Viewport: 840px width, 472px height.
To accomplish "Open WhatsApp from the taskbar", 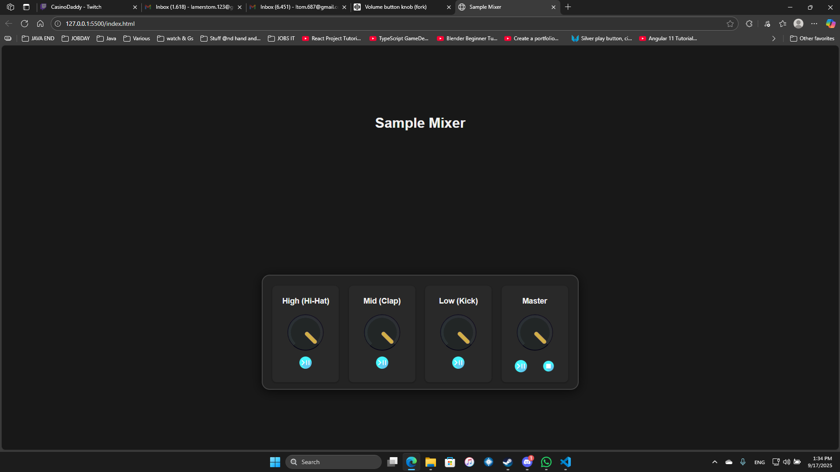I will (546, 462).
